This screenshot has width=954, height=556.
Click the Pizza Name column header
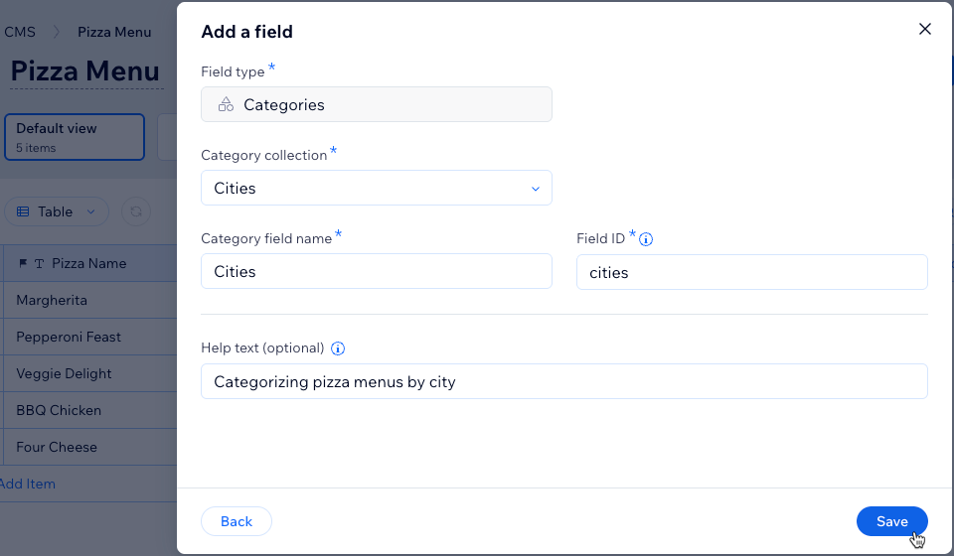pos(89,263)
